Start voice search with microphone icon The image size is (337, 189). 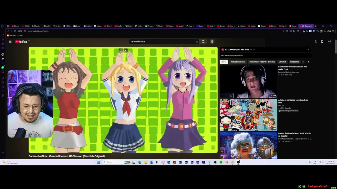click(x=212, y=41)
